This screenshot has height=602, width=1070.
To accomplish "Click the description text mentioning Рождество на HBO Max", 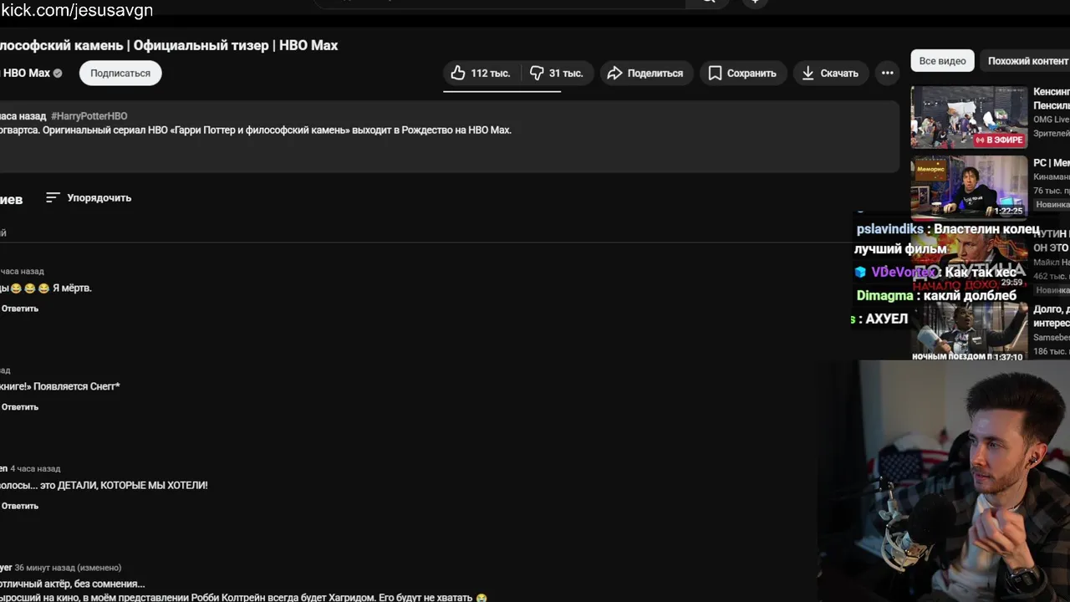I will [255, 130].
